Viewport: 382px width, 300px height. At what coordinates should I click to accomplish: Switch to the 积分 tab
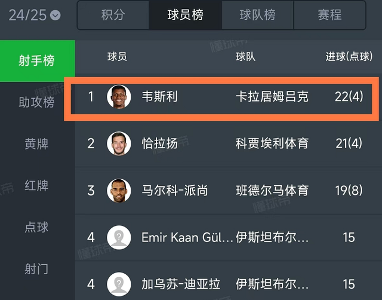pyautogui.click(x=113, y=15)
